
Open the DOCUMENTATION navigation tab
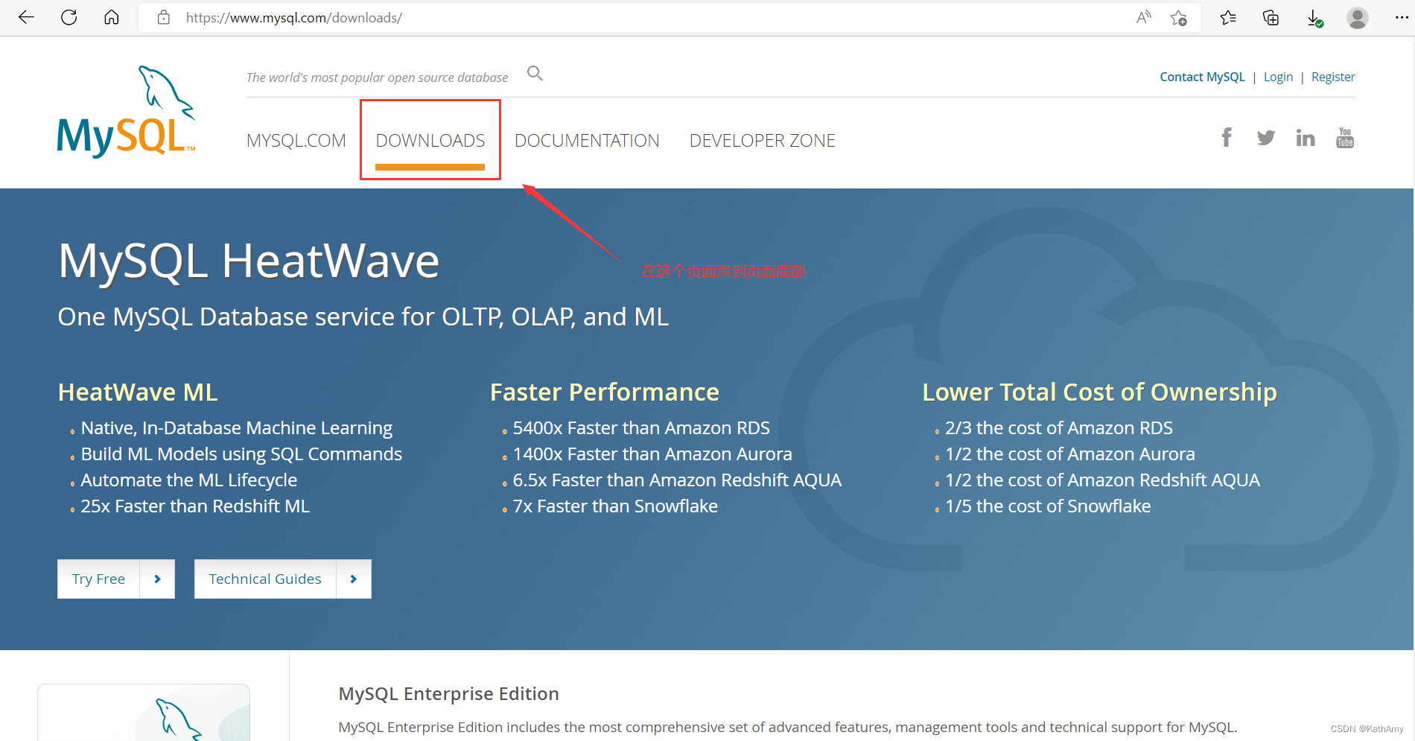587,141
